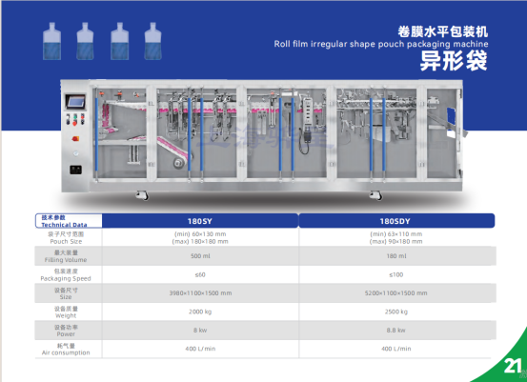Select 'Roll film irregular shape pouch packaging machine' heading
This screenshot has height=382, width=527.
[381, 44]
